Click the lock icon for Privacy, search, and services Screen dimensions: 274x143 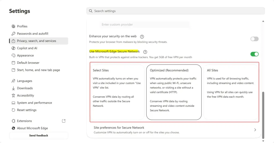pos(13,41)
